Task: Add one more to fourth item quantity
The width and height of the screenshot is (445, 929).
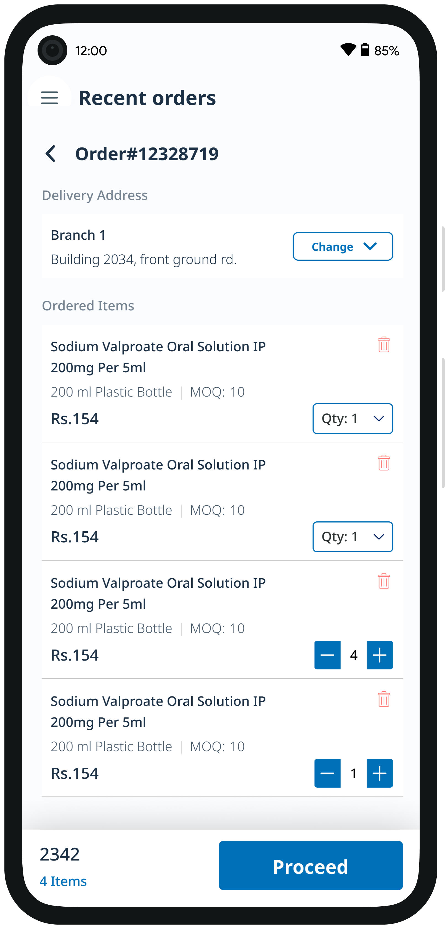Action: [x=379, y=773]
